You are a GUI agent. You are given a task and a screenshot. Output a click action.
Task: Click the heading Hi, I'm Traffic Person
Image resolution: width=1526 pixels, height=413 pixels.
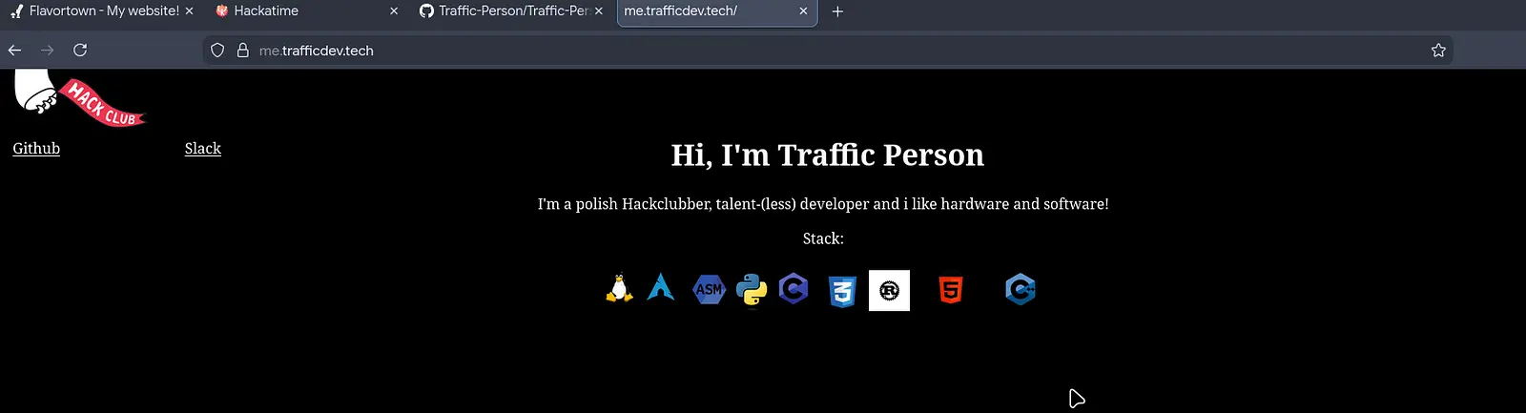point(828,155)
